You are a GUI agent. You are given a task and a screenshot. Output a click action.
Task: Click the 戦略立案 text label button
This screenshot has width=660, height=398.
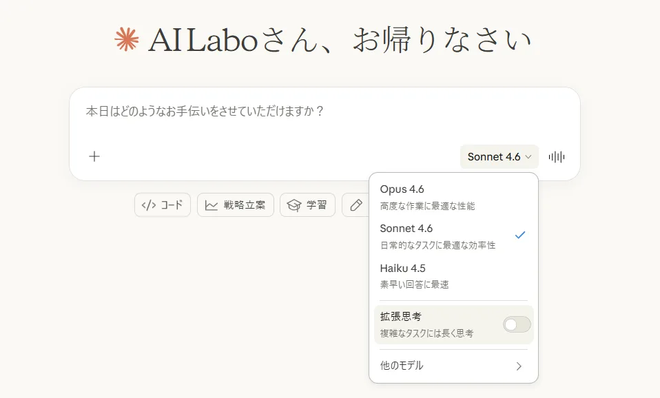point(245,205)
